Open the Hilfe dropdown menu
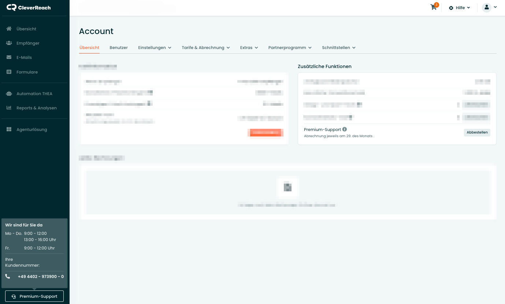The height and width of the screenshot is (304, 505). tap(460, 8)
